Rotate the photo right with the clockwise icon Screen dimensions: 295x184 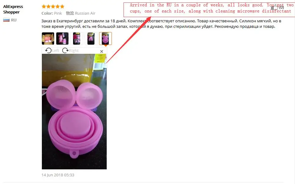65,50
